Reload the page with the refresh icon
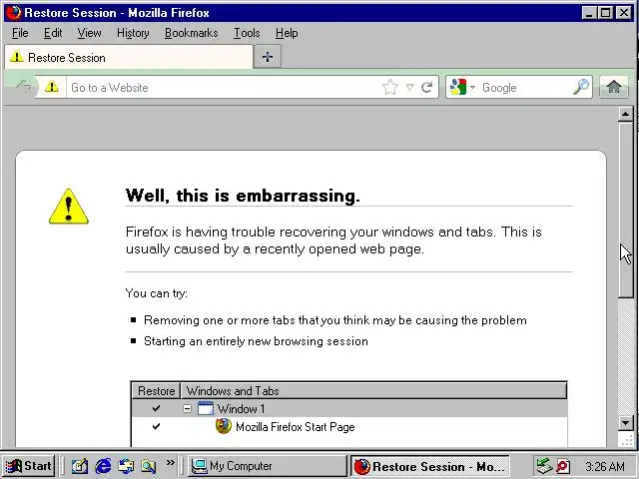 (426, 87)
